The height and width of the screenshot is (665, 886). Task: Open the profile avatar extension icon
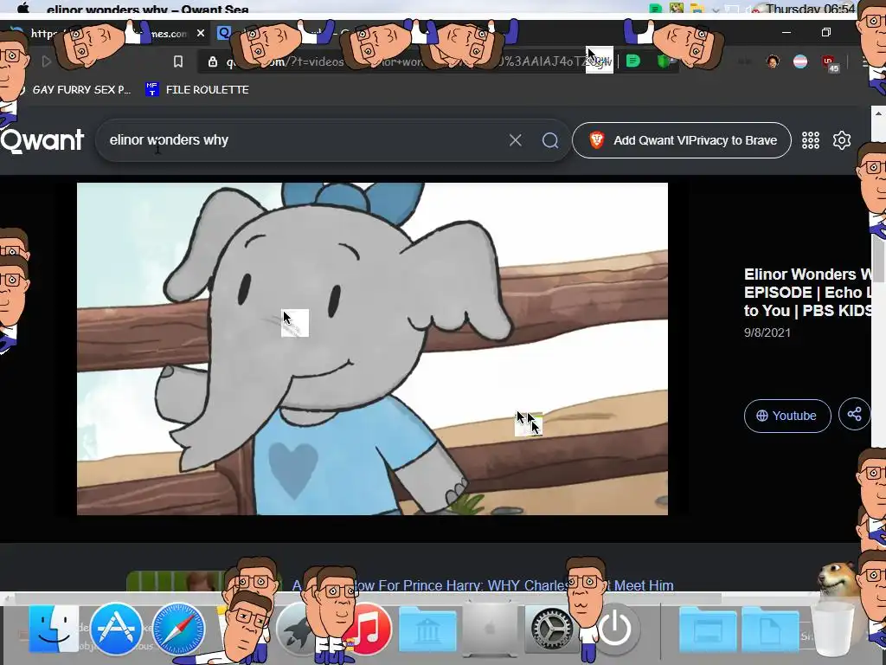(773, 61)
